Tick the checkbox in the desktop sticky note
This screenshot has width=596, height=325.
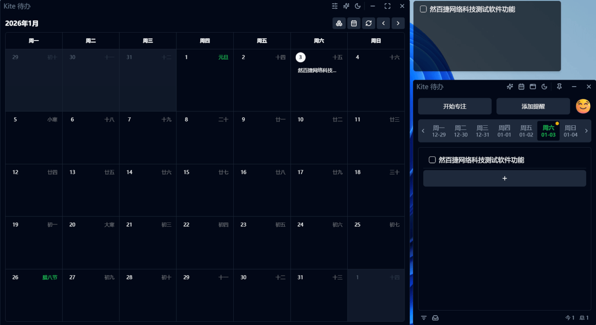(423, 9)
